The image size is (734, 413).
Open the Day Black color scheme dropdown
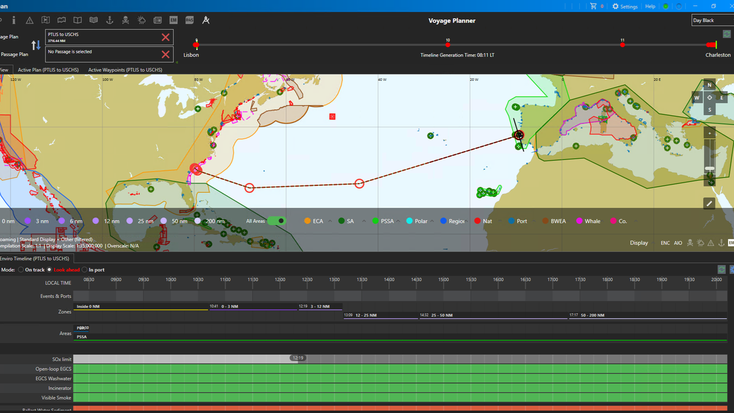click(711, 20)
